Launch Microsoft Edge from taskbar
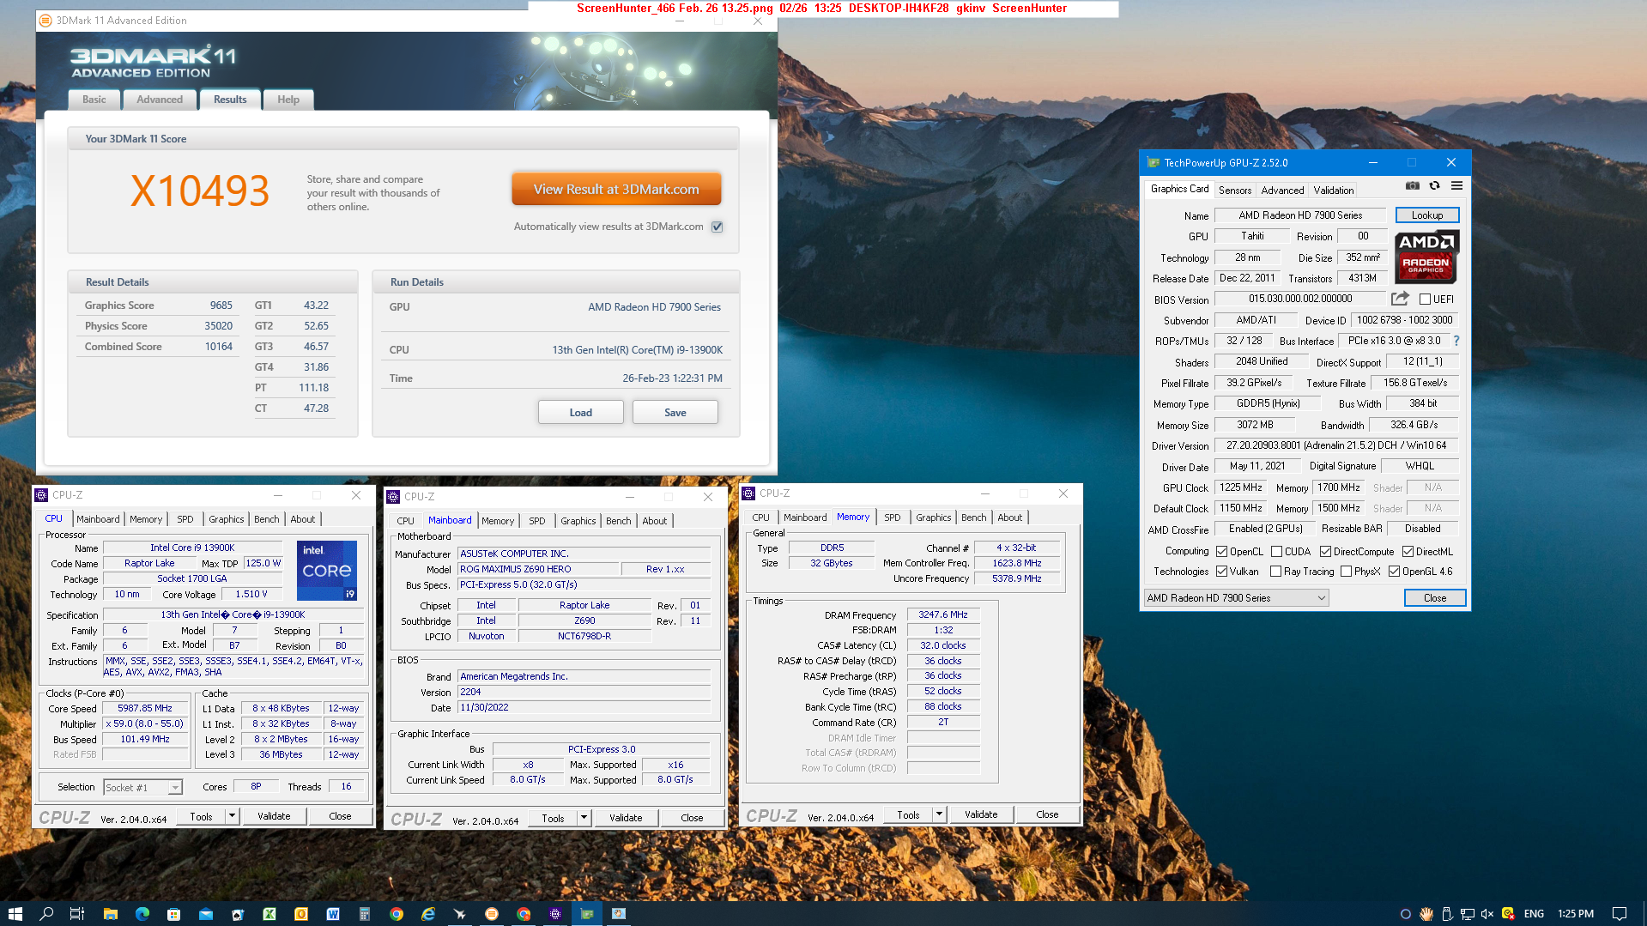Screen dimensions: 1647x926 pos(142,913)
